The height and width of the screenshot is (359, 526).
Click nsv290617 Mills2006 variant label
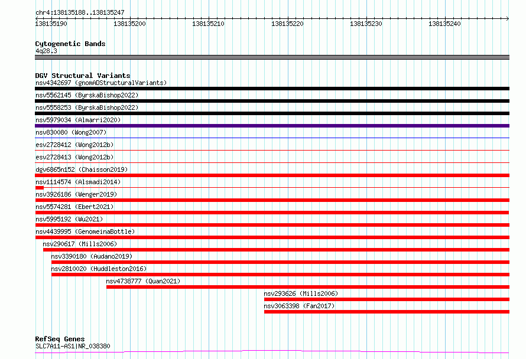(80, 244)
